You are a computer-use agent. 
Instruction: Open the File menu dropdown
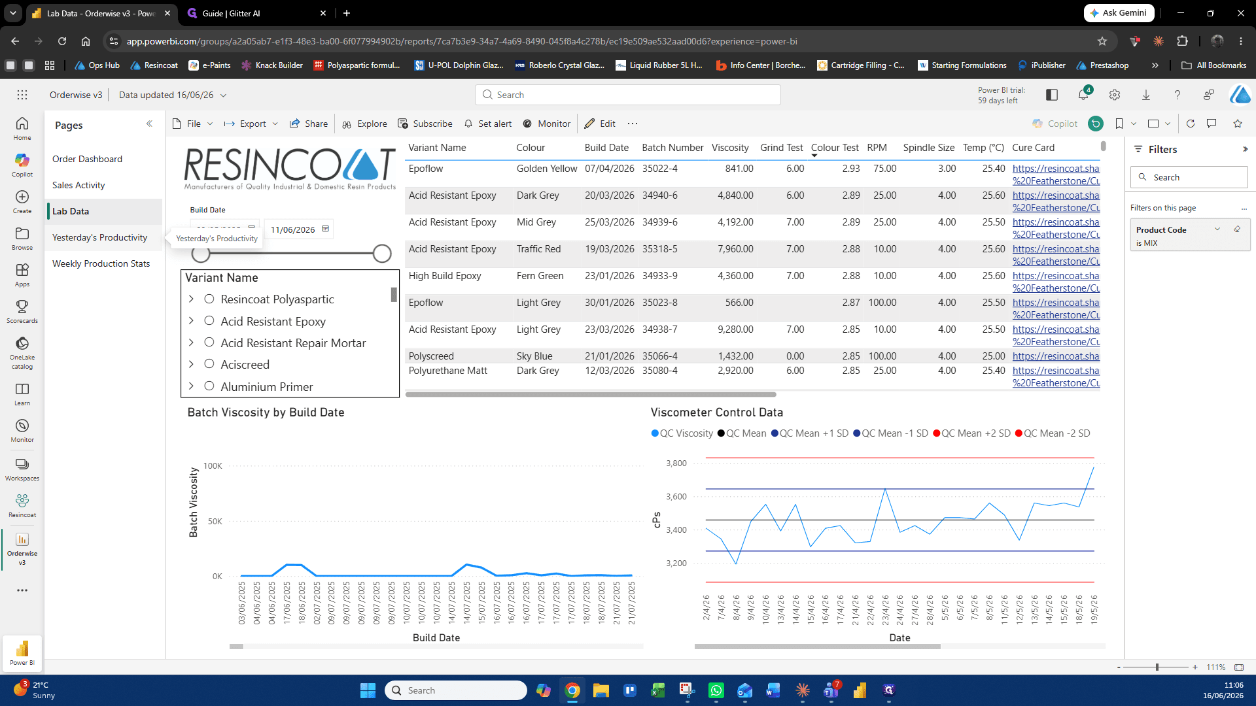pos(193,124)
